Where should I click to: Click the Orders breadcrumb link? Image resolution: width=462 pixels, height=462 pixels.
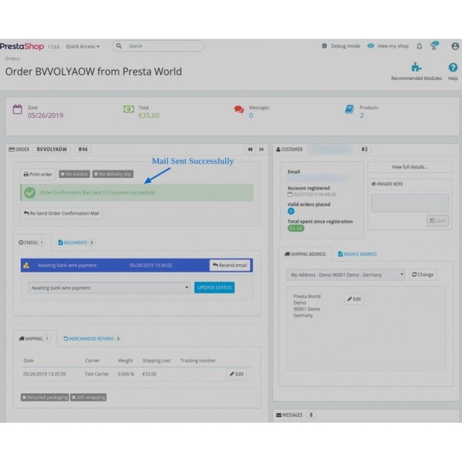pyautogui.click(x=12, y=59)
